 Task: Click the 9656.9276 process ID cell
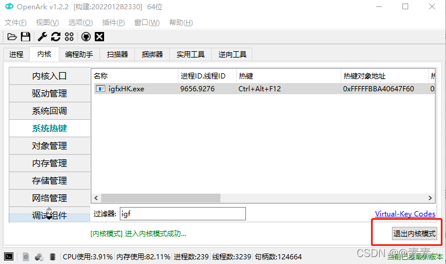click(197, 89)
